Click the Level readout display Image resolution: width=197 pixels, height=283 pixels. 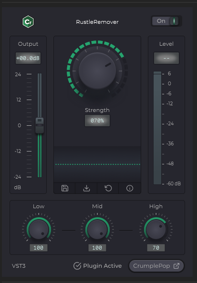point(166,58)
